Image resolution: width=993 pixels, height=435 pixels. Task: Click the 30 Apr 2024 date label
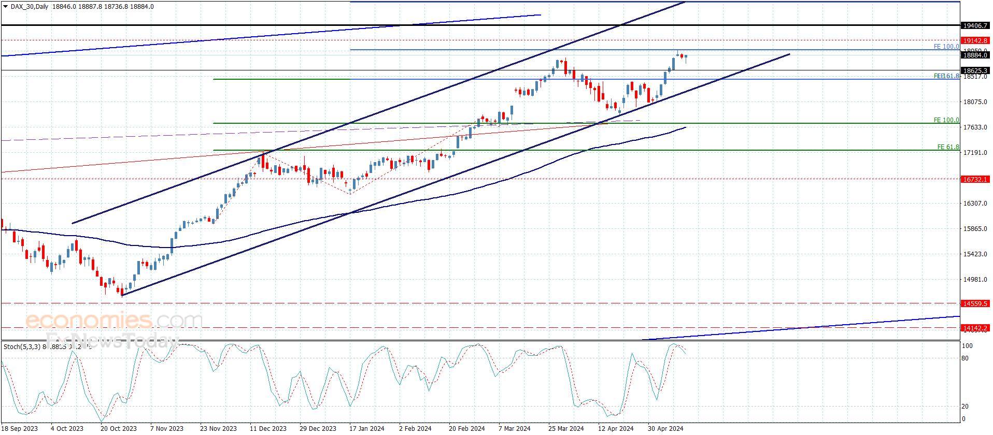pos(665,428)
